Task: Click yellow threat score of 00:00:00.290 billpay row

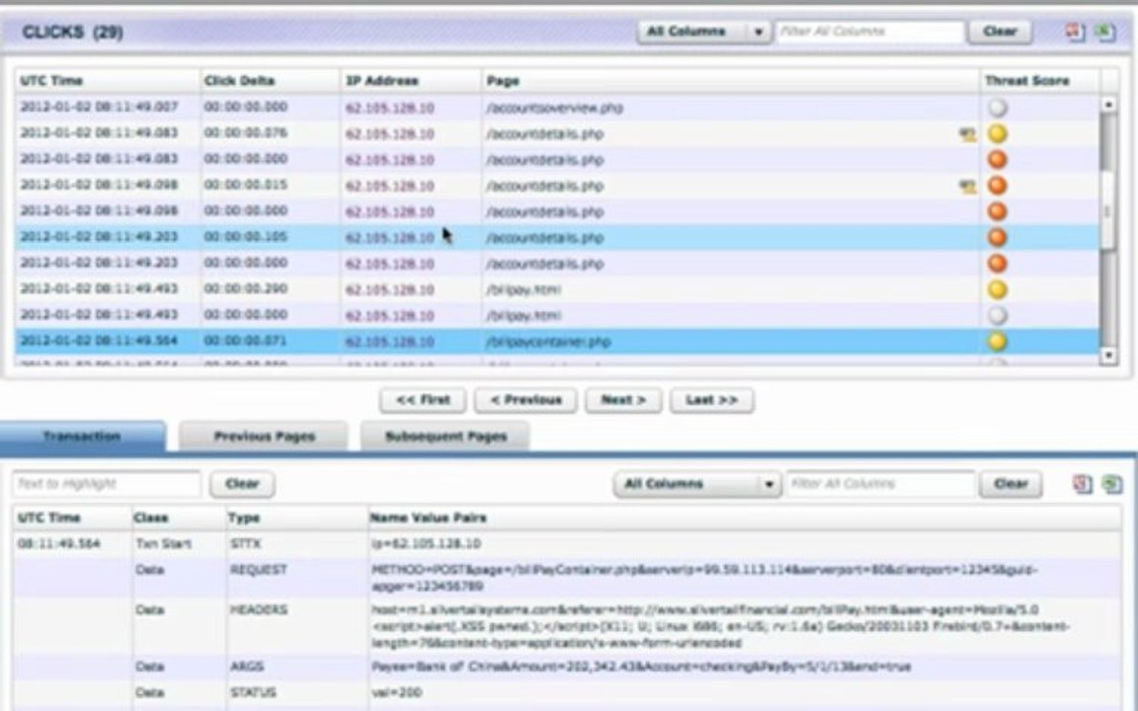Action: 998,289
